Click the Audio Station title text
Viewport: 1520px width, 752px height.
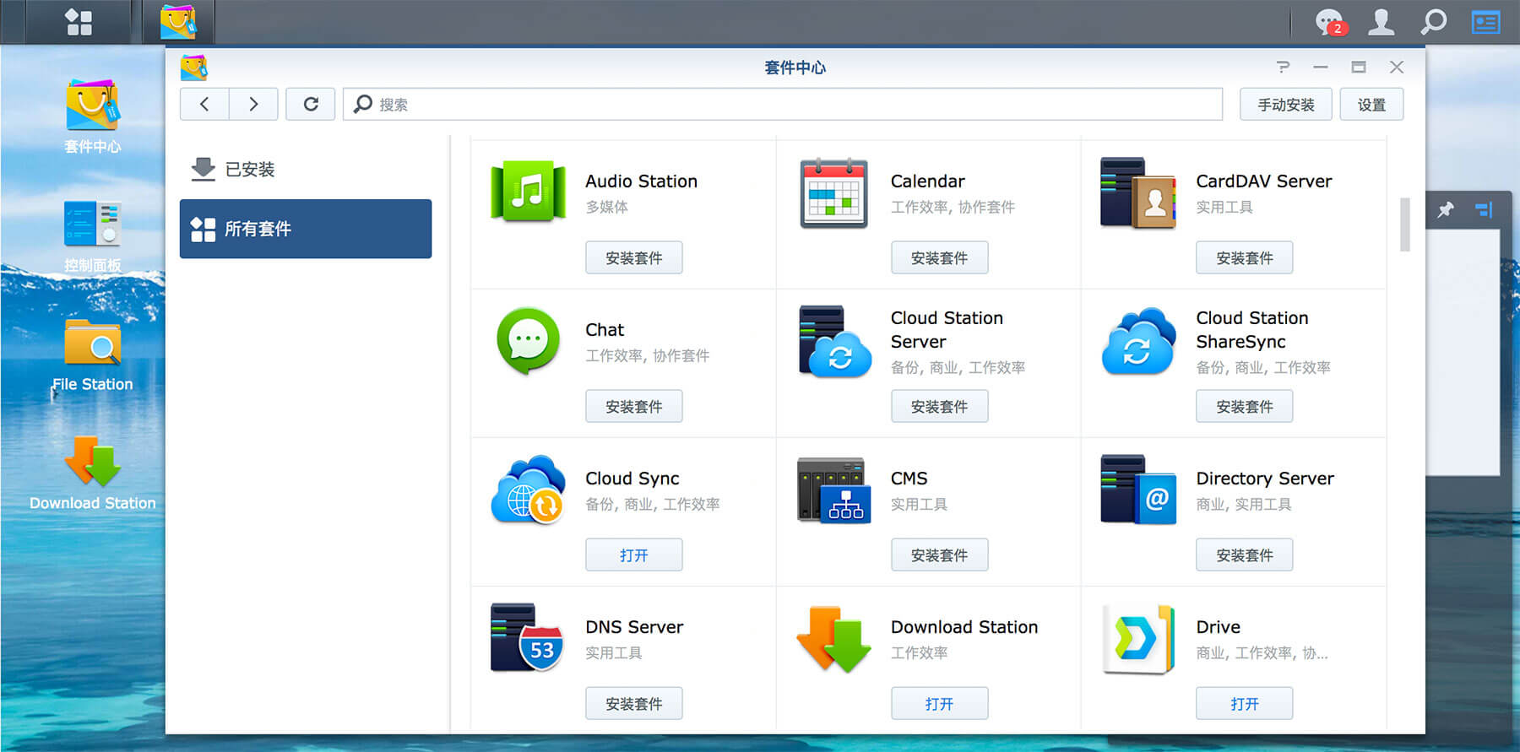coord(641,181)
